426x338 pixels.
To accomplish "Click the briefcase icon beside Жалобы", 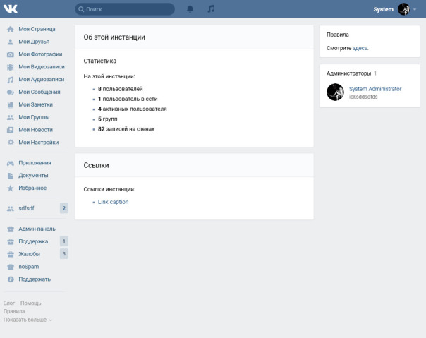I will 11,254.
